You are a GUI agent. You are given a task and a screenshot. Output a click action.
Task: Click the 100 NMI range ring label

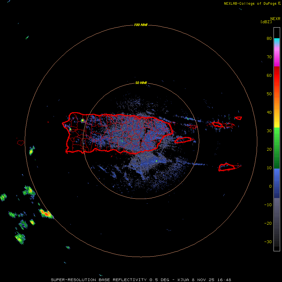(x=141, y=25)
